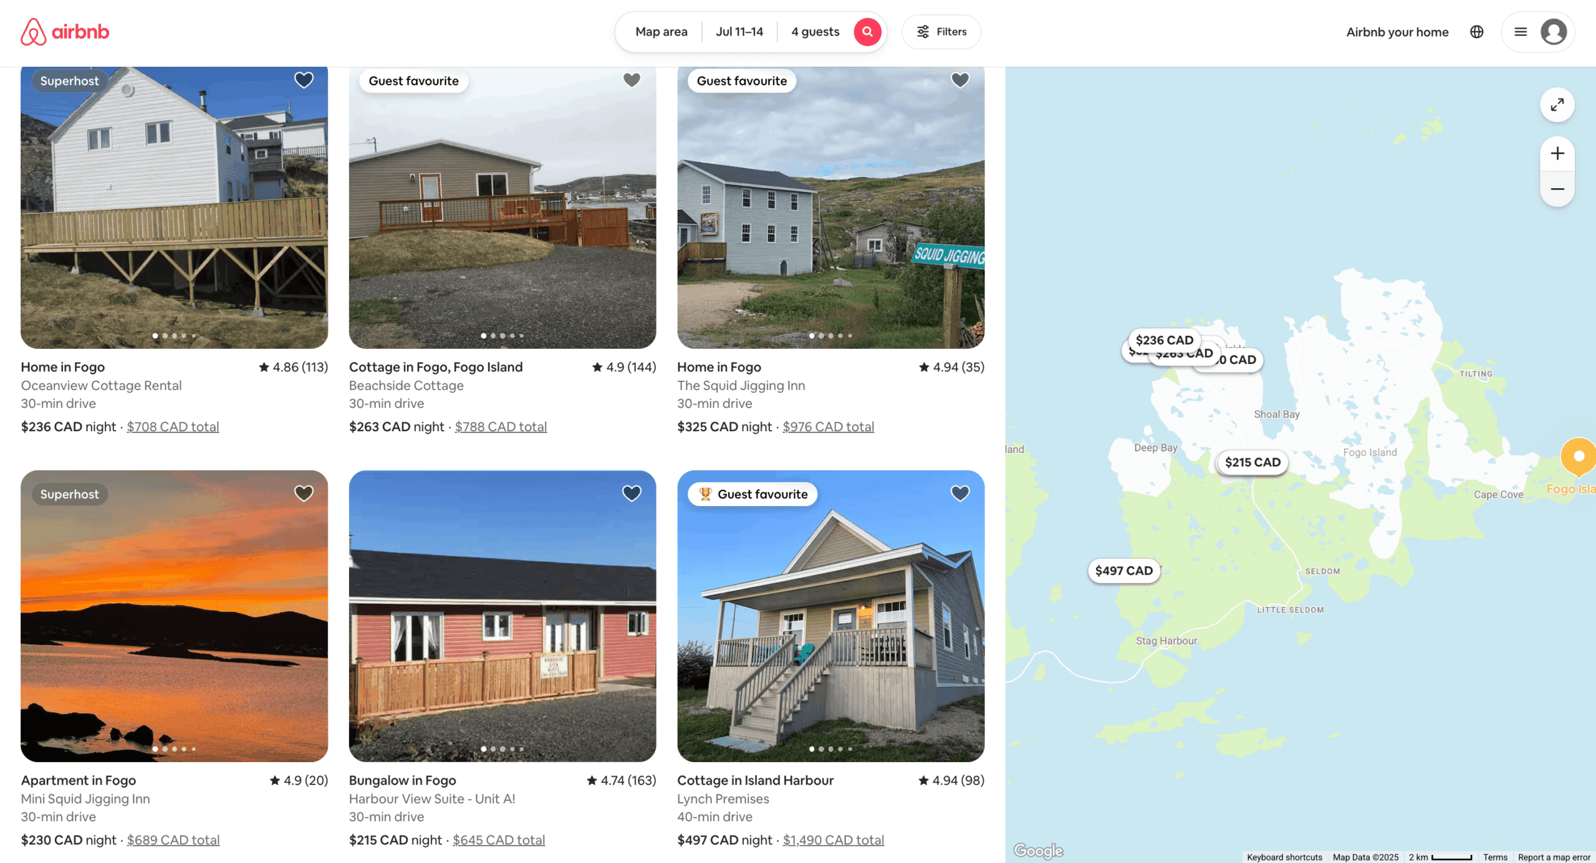This screenshot has width=1596, height=863.
Task: Edit the 4 guests selector
Action: tap(815, 32)
